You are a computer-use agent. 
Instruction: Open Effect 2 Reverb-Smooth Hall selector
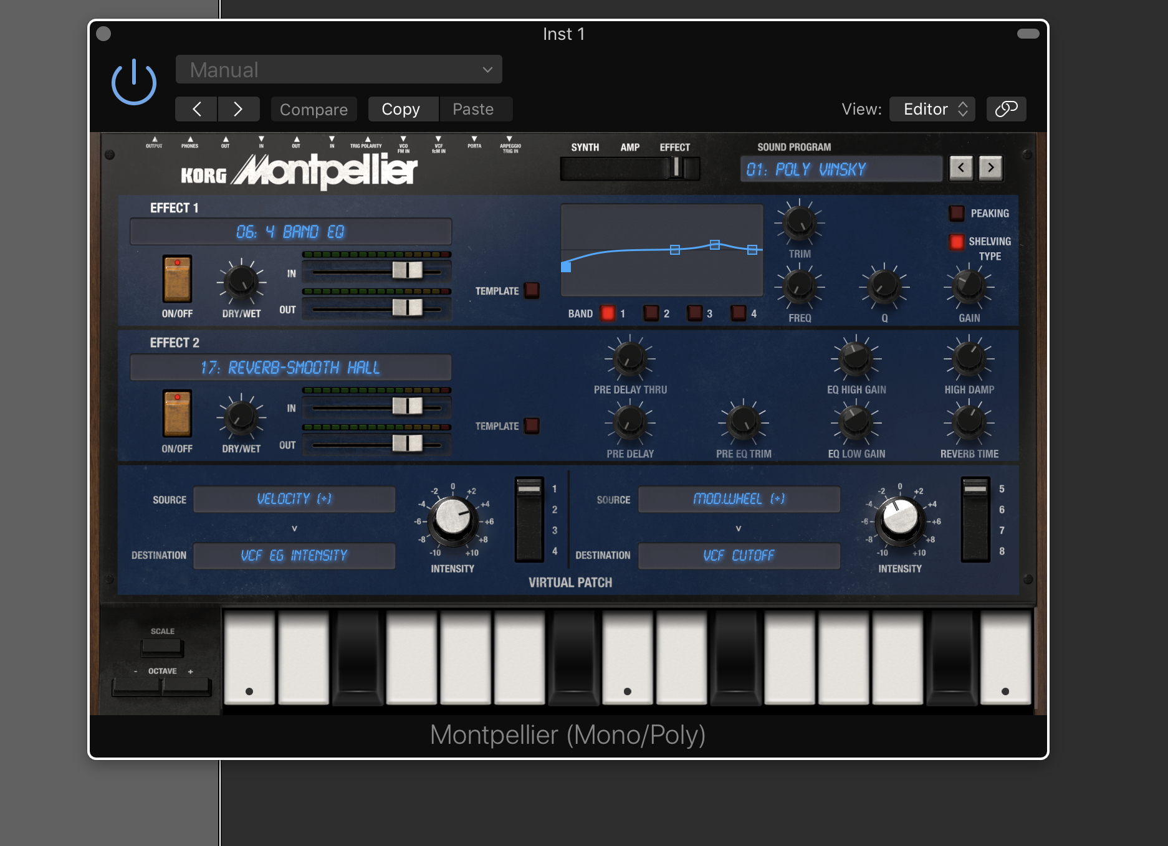(290, 368)
